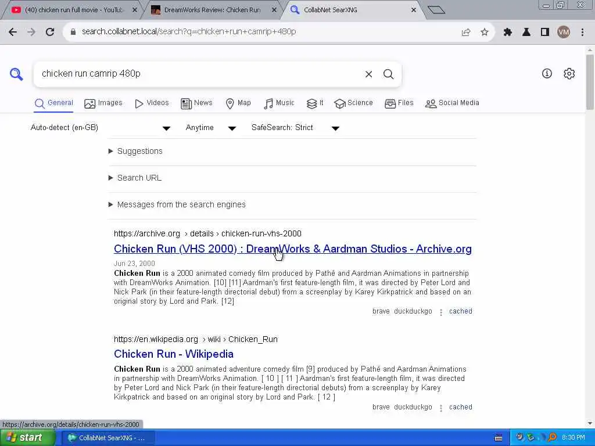This screenshot has height=446, width=595.
Task: Click the browser forward arrow
Action: click(x=31, y=32)
